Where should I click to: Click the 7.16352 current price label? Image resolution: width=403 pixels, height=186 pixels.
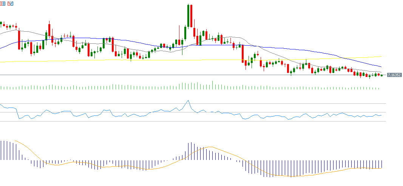coord(394,75)
